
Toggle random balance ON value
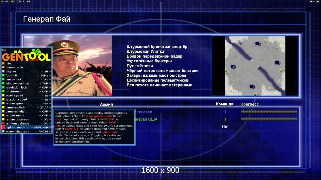46,124
